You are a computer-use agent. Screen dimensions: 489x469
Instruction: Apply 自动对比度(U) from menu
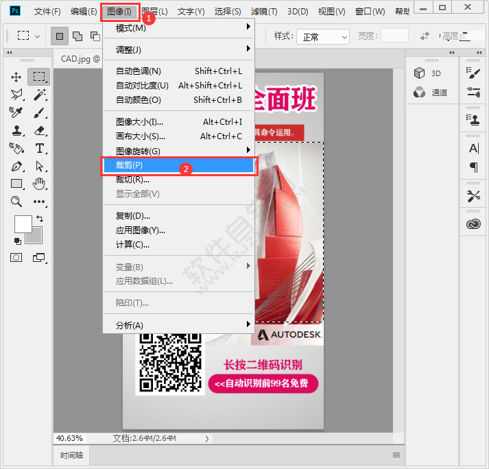click(x=179, y=86)
